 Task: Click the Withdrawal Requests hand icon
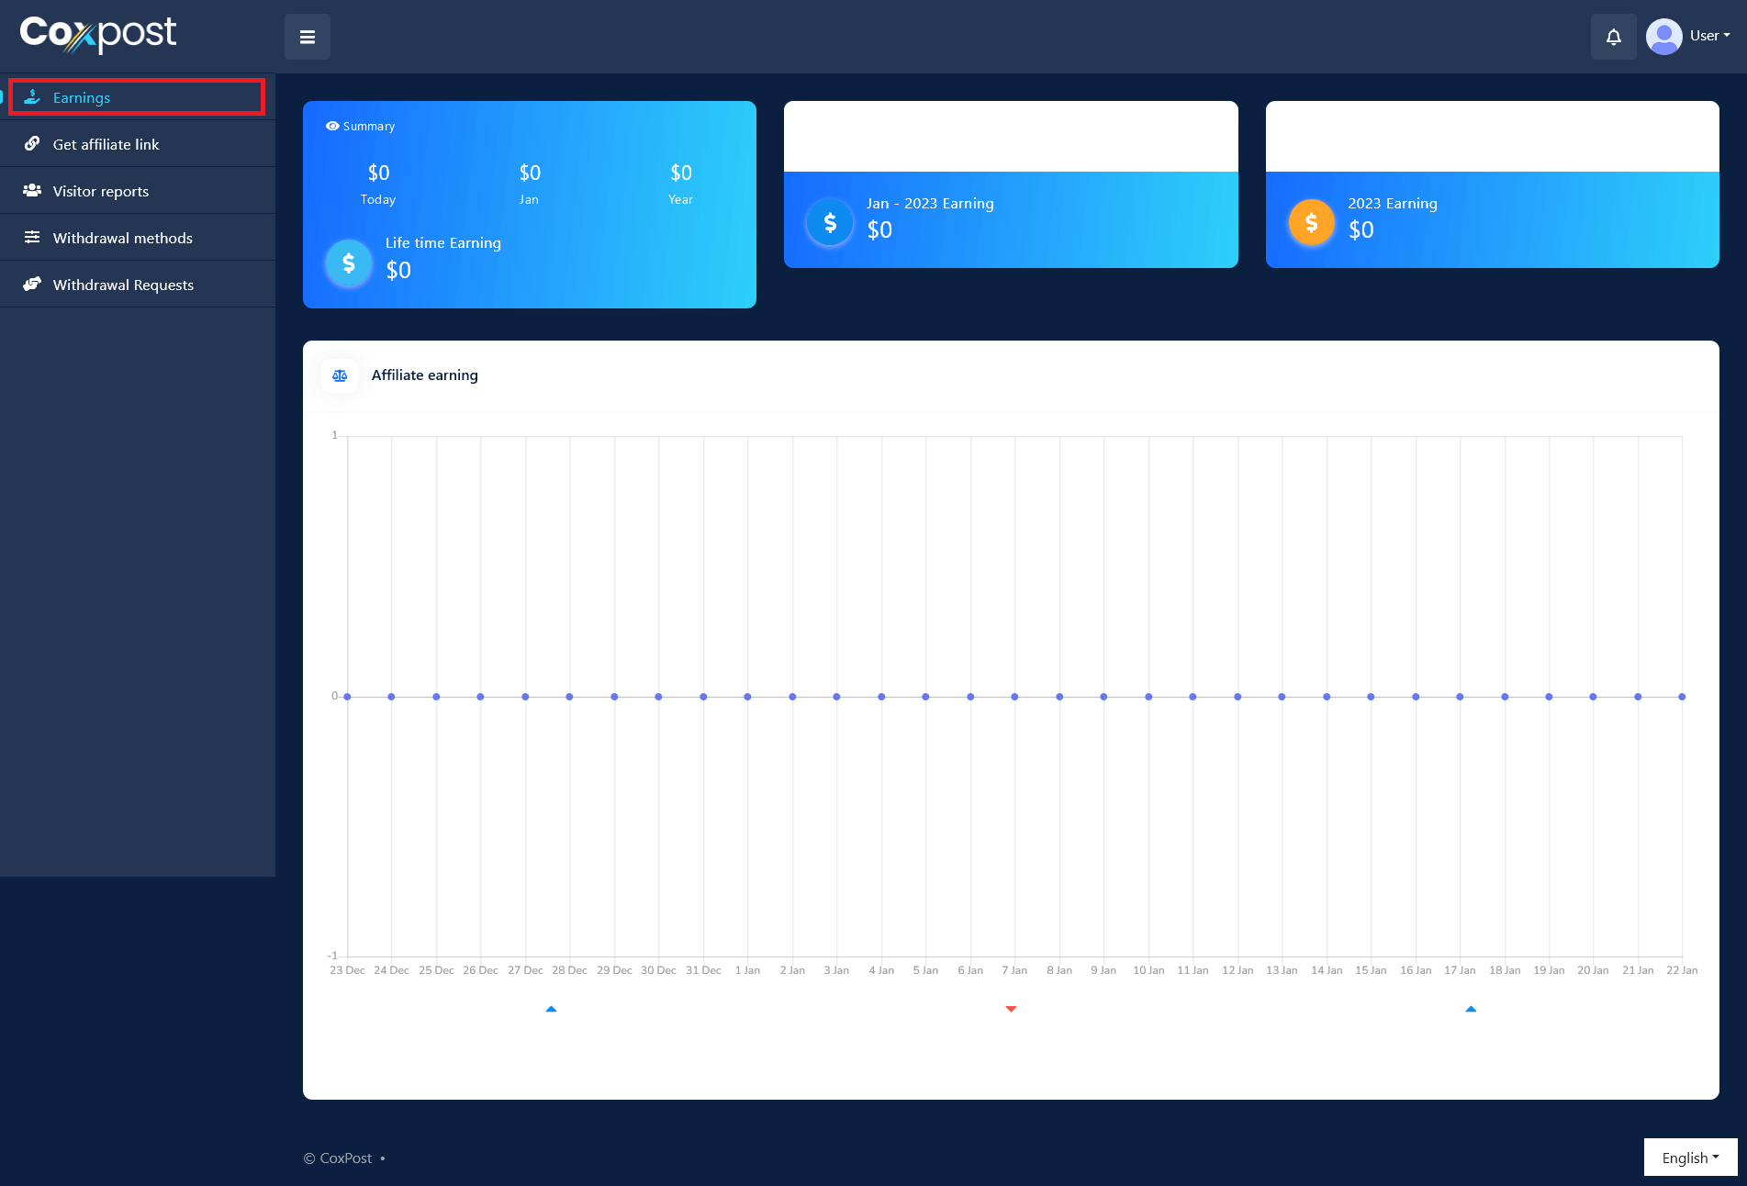(32, 285)
